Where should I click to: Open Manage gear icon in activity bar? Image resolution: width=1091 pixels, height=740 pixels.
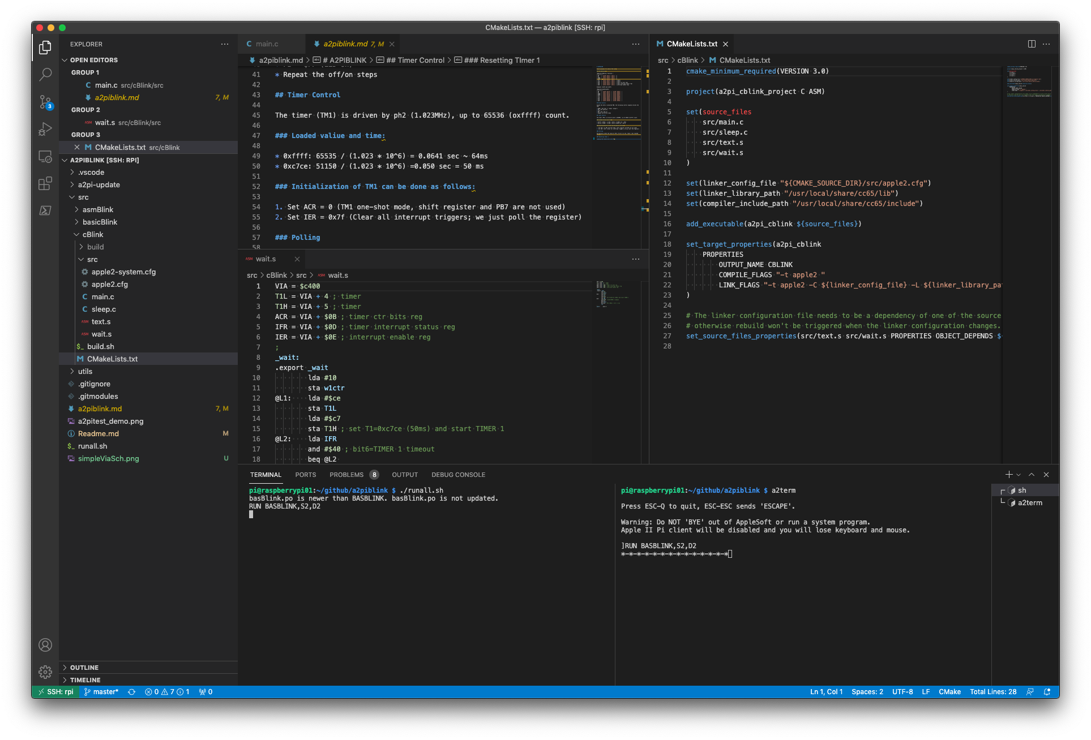click(x=45, y=672)
